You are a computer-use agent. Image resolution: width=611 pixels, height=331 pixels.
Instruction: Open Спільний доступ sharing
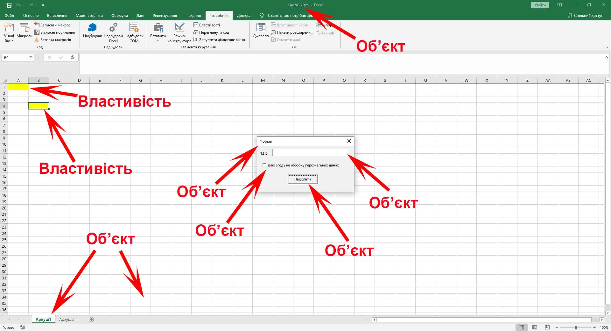[586, 15]
